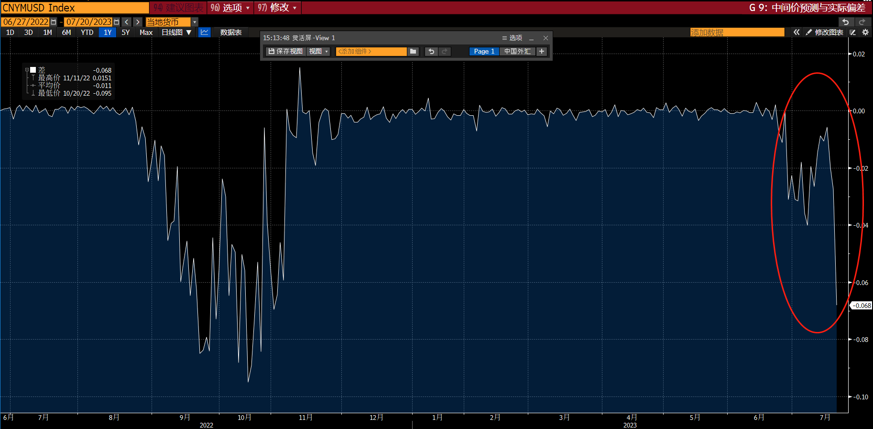Expand the 日线图 periodicity dropdown
Image resolution: width=873 pixels, height=429 pixels.
coord(176,32)
